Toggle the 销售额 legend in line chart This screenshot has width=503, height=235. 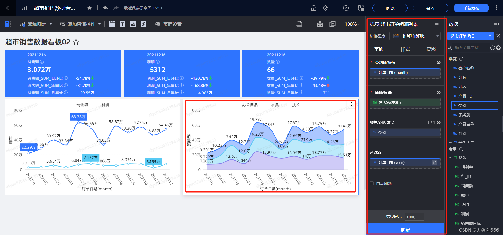pos(80,105)
